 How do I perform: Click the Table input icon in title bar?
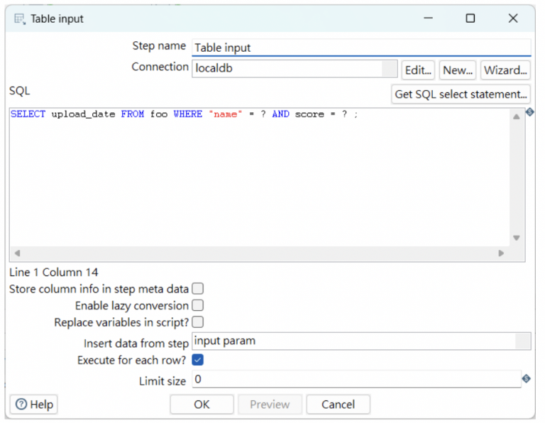[19, 19]
